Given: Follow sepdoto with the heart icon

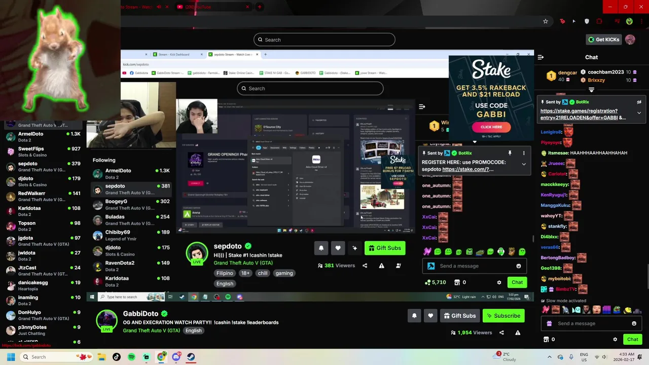Looking at the screenshot, I should coord(338,248).
